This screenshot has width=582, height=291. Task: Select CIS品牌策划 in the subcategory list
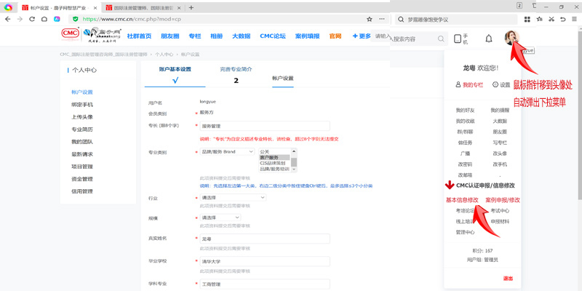click(x=274, y=163)
